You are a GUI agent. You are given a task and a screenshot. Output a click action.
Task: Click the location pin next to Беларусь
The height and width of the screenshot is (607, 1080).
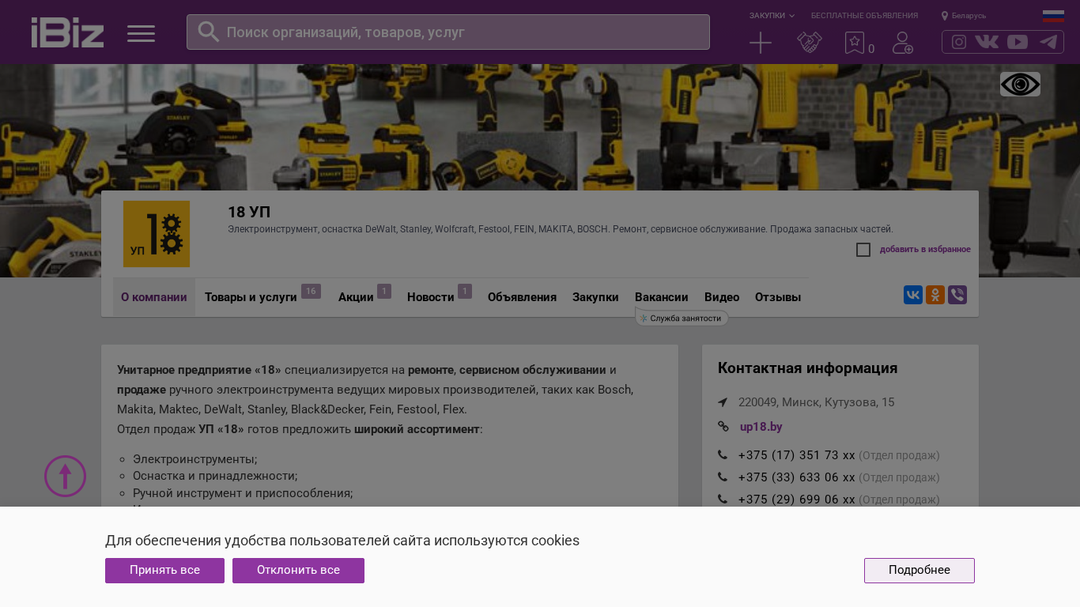click(945, 16)
